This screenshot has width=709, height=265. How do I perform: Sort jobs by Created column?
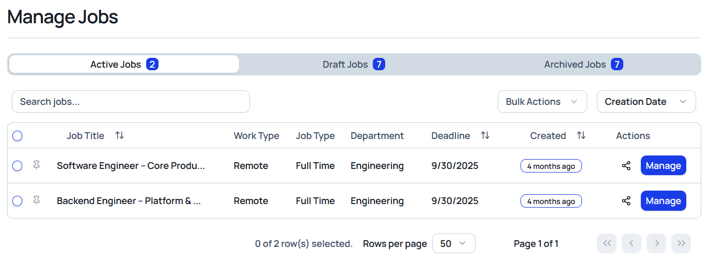point(581,136)
